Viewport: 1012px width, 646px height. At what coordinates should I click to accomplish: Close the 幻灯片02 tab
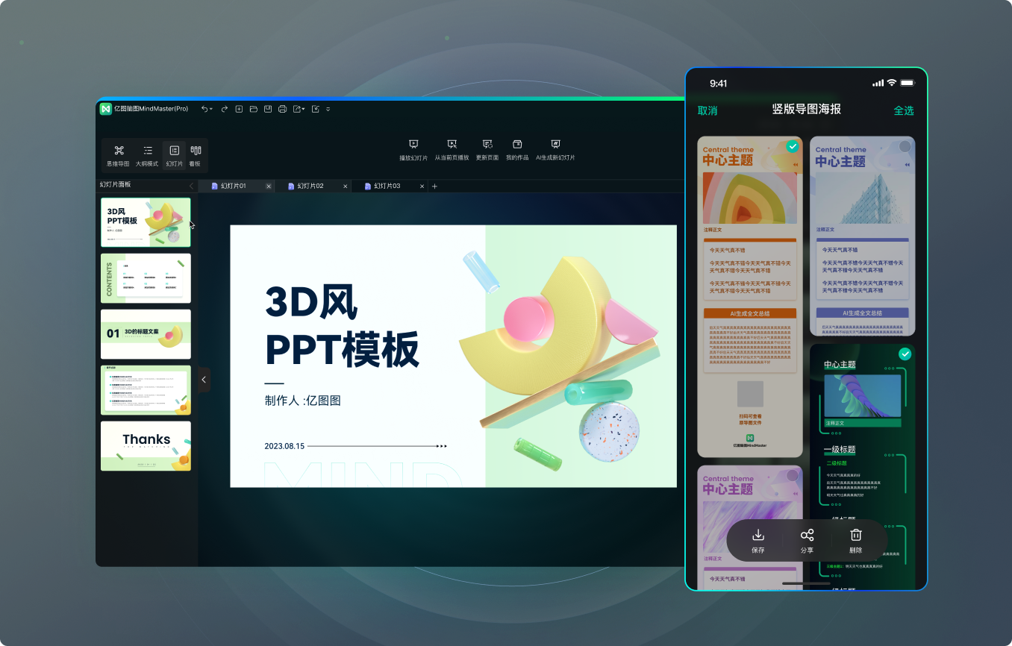345,186
